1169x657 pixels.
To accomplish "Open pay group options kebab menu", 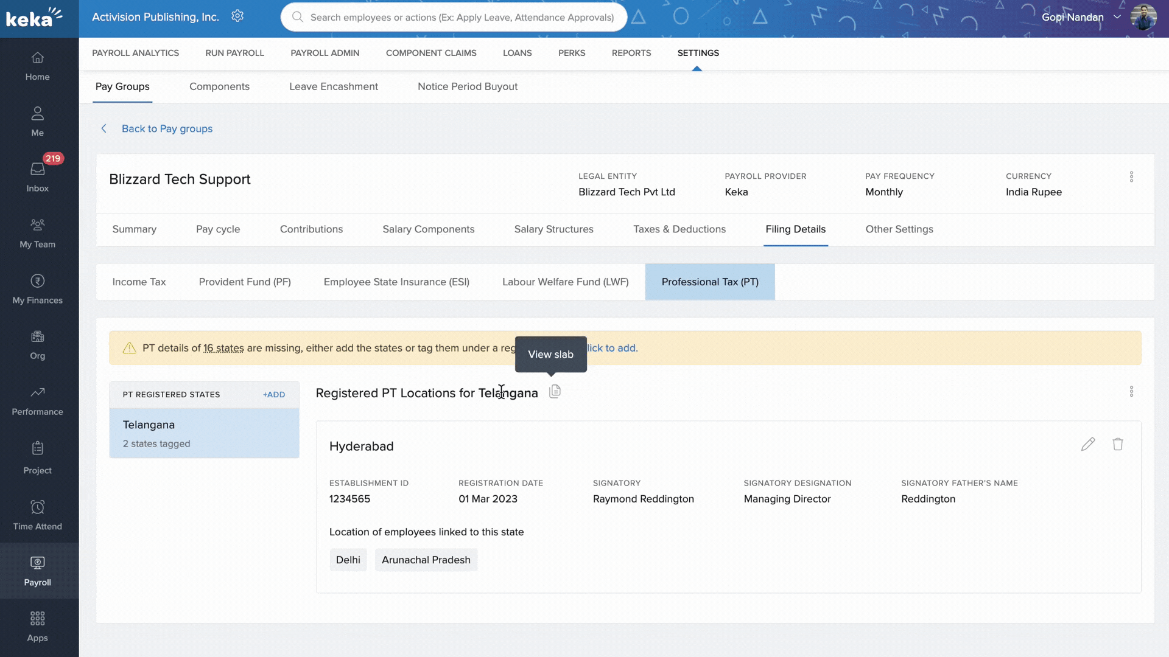I will click(1131, 177).
